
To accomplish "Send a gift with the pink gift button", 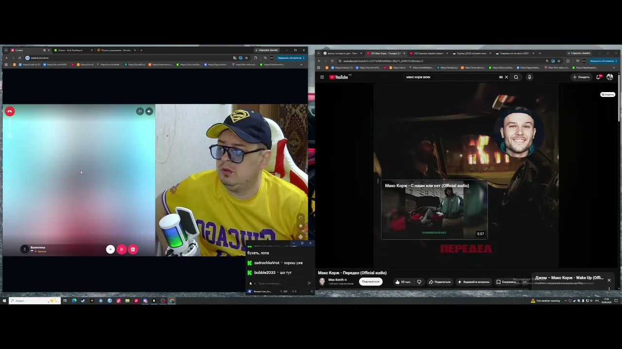I will (x=133, y=249).
